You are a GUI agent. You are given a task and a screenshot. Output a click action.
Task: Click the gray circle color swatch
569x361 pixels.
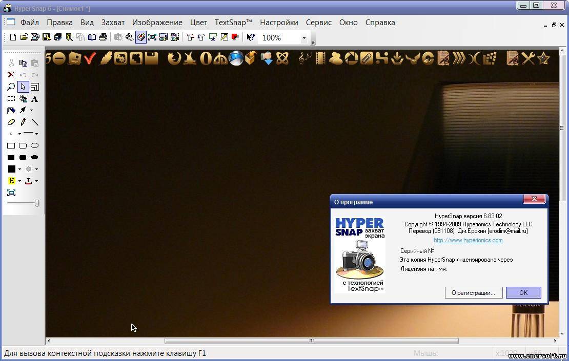(29, 169)
